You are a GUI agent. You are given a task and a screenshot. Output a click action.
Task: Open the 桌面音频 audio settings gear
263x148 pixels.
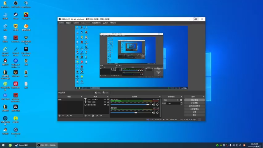(x=157, y=112)
